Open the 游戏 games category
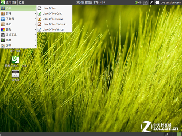 click(18, 45)
